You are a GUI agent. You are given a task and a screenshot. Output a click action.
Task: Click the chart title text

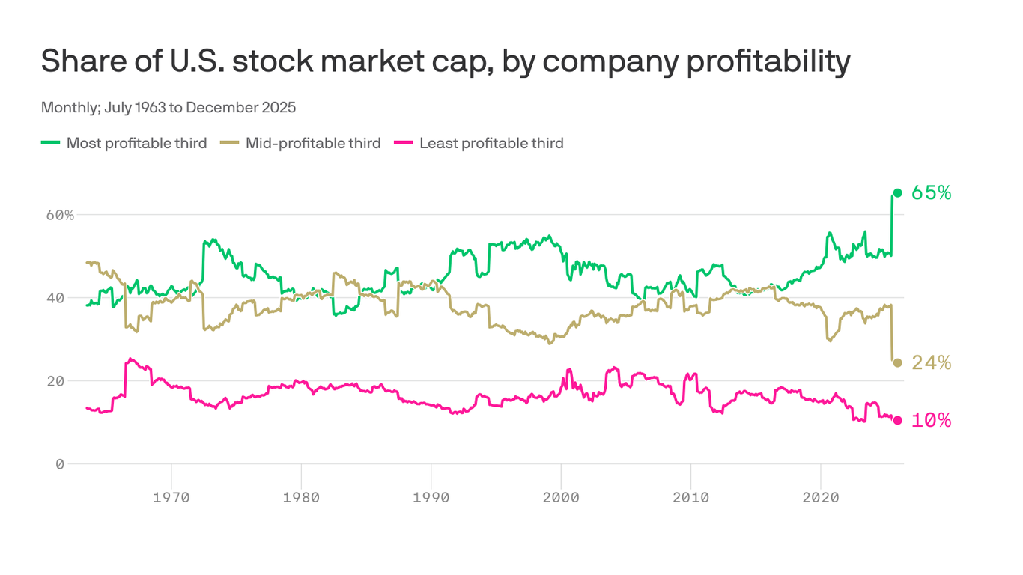(445, 61)
